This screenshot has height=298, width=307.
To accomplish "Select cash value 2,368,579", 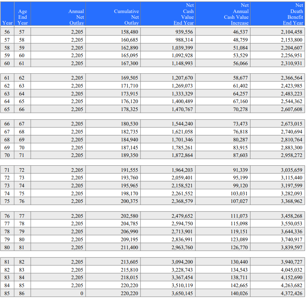I will pyautogui.click(x=182, y=201).
